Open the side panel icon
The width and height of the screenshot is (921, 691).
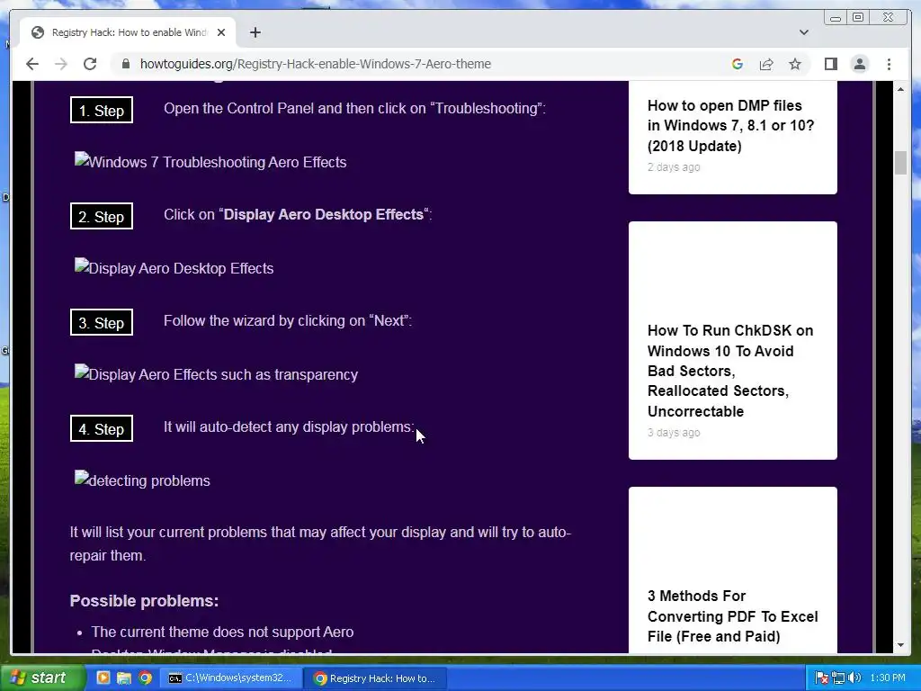pyautogui.click(x=830, y=64)
